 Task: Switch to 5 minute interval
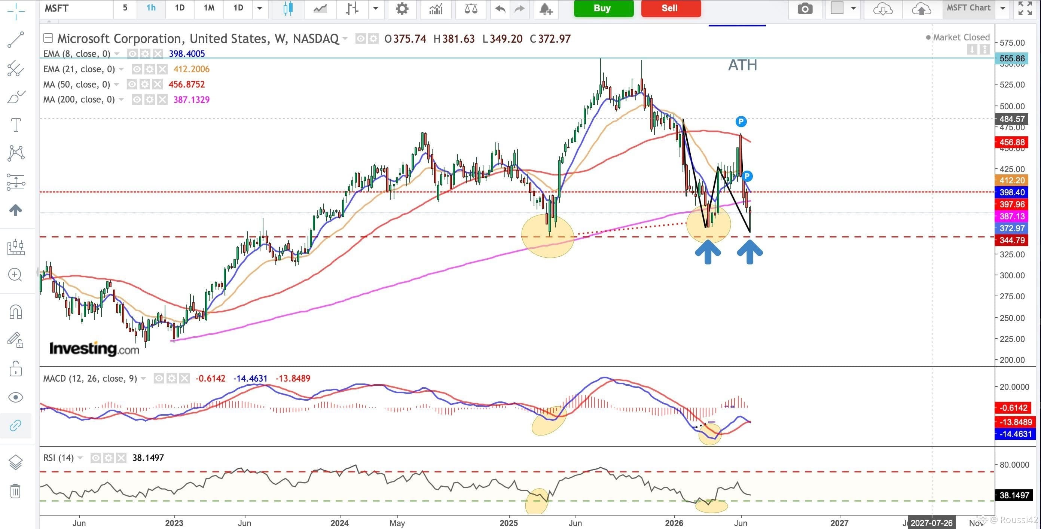point(125,8)
